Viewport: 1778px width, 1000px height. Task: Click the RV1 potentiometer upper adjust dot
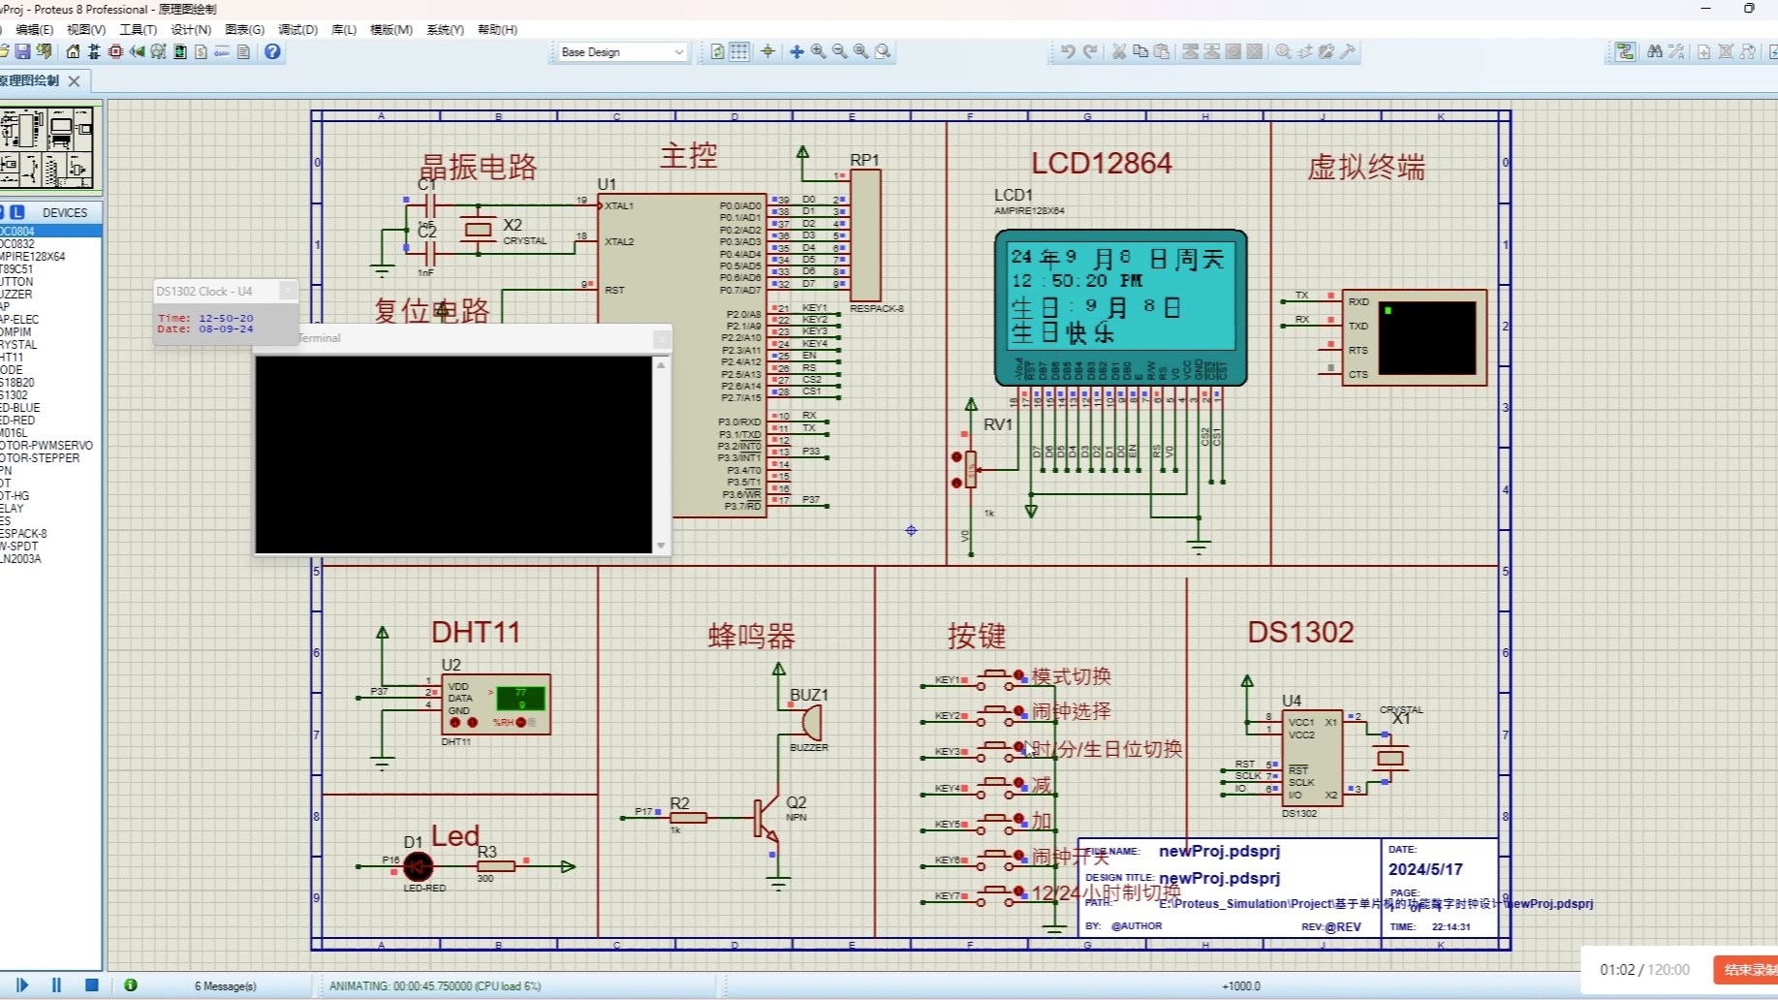(x=956, y=456)
